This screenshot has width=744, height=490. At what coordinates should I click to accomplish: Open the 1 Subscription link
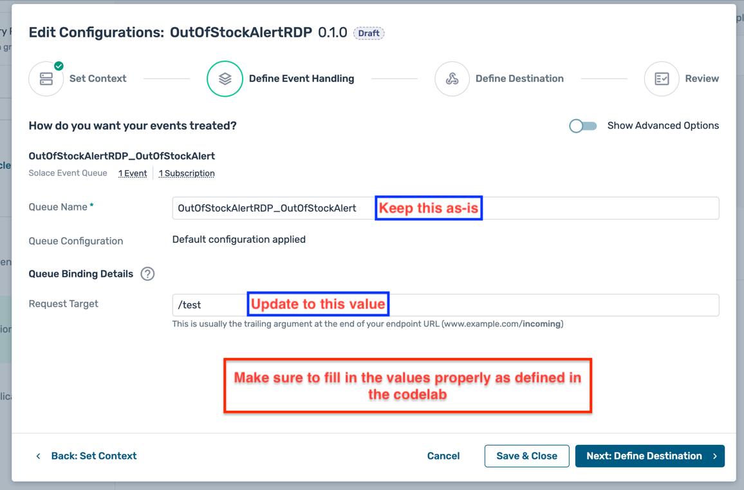pyautogui.click(x=187, y=173)
